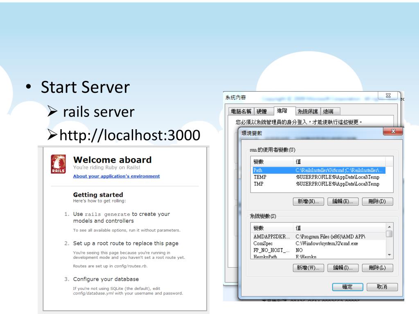Click ComSpec value C:\Windows\system32\cmd.exe

[327, 243]
